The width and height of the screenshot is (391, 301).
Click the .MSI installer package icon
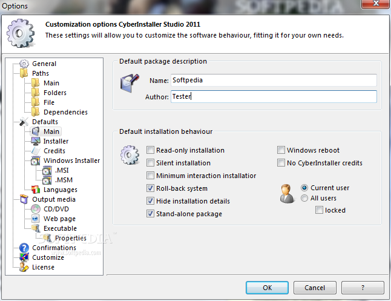[x=47, y=170]
